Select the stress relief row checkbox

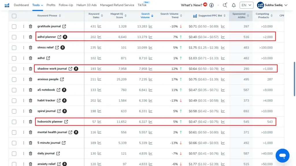click(14, 48)
